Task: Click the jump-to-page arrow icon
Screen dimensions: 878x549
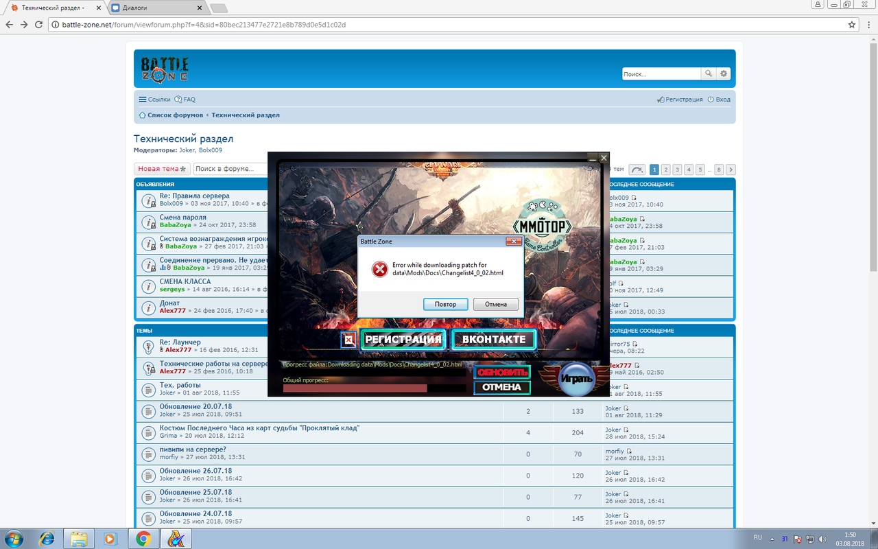Action: pyautogui.click(x=637, y=170)
